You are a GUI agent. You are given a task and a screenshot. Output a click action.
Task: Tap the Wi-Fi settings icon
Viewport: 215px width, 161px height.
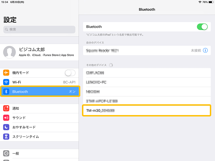coord(6,82)
